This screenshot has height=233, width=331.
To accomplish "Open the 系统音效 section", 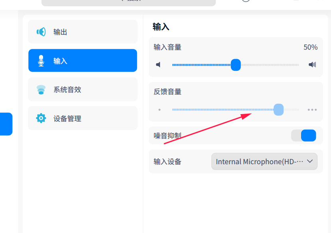I will pos(83,89).
